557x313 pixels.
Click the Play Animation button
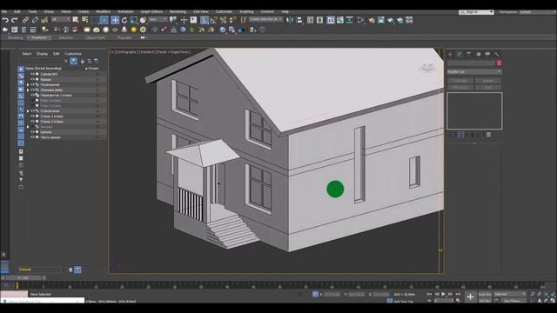pyautogui.click(x=443, y=294)
